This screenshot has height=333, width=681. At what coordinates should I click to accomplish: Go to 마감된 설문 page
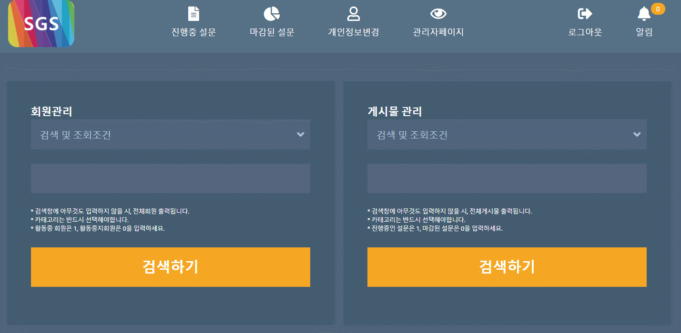(x=272, y=32)
